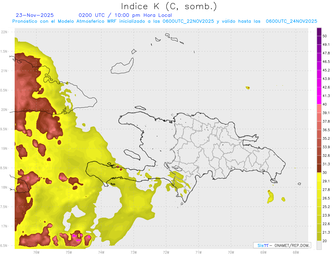
Task: Click the '20' value at the scale bottom
Action: tap(325, 241)
